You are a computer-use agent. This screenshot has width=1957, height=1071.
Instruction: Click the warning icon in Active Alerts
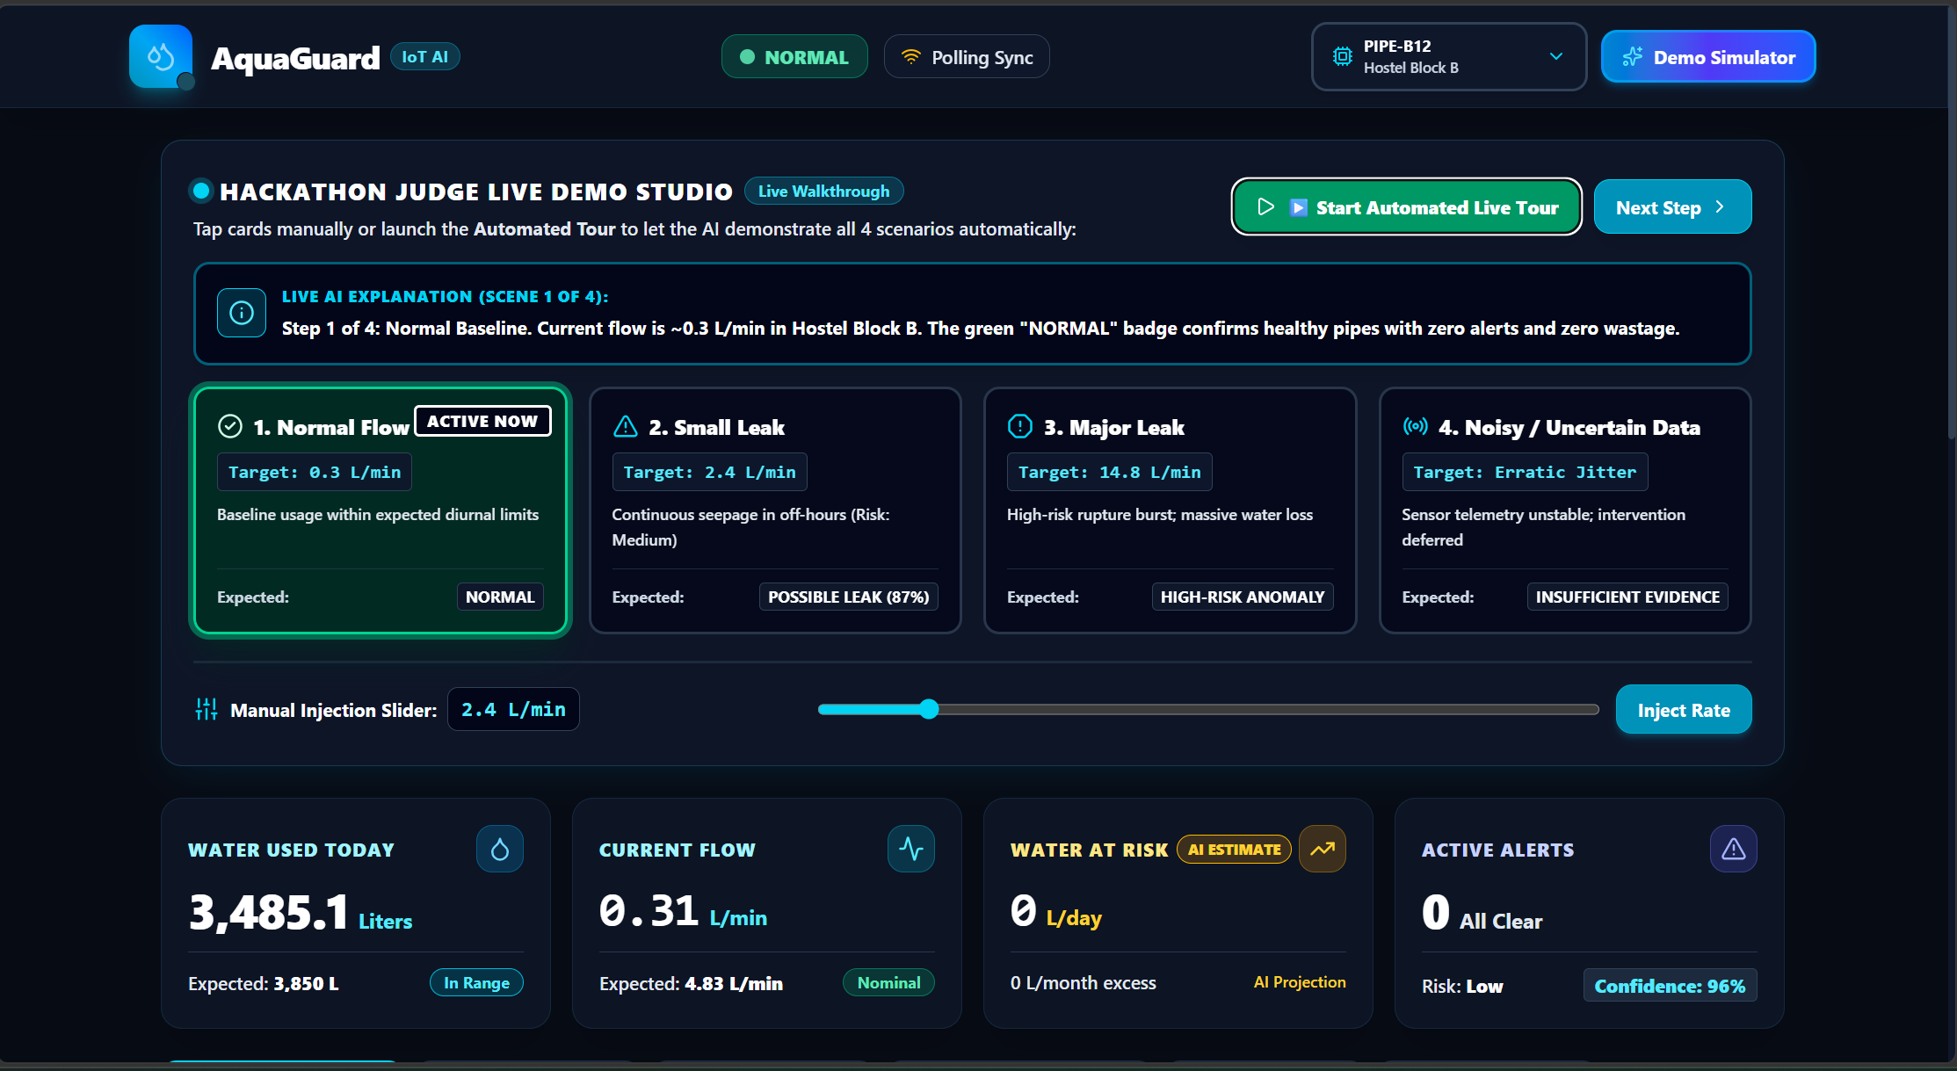(x=1733, y=849)
